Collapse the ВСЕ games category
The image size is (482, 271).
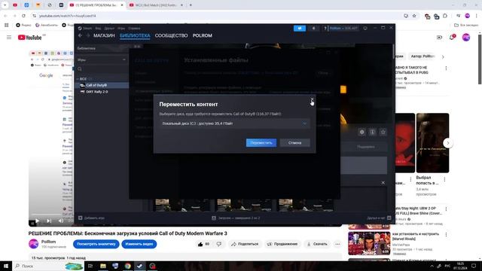(83, 79)
